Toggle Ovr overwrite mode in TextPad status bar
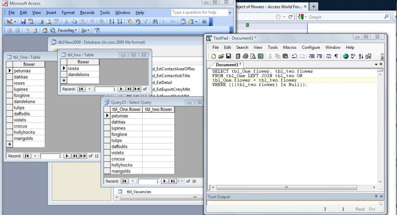The width and height of the screenshot is (397, 215). coord(372,209)
